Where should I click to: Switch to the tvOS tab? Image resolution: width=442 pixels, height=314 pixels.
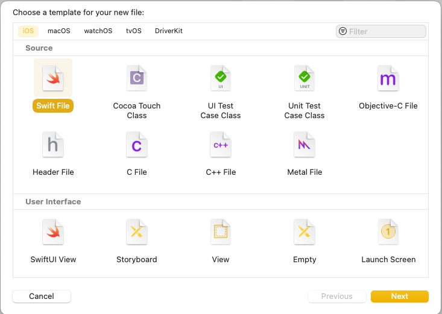tap(133, 31)
